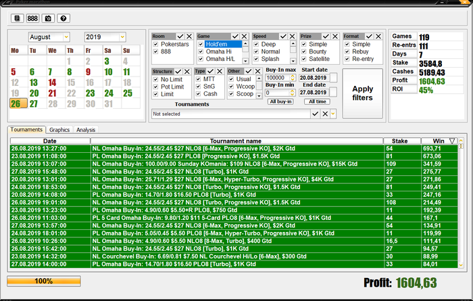The image size is (473, 301).
Task: Click the notes document toolbar icon
Action: (x=17, y=18)
